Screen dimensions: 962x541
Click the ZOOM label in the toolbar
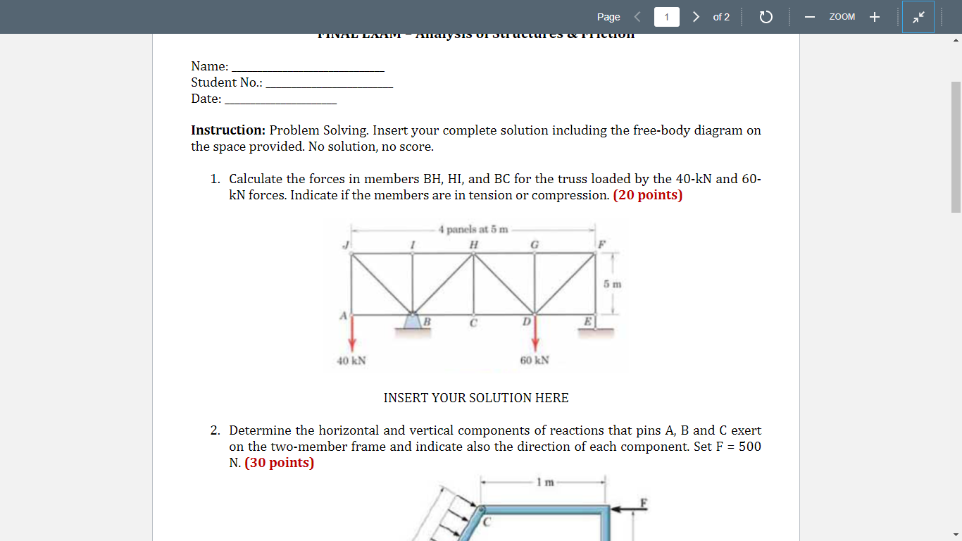pyautogui.click(x=842, y=16)
